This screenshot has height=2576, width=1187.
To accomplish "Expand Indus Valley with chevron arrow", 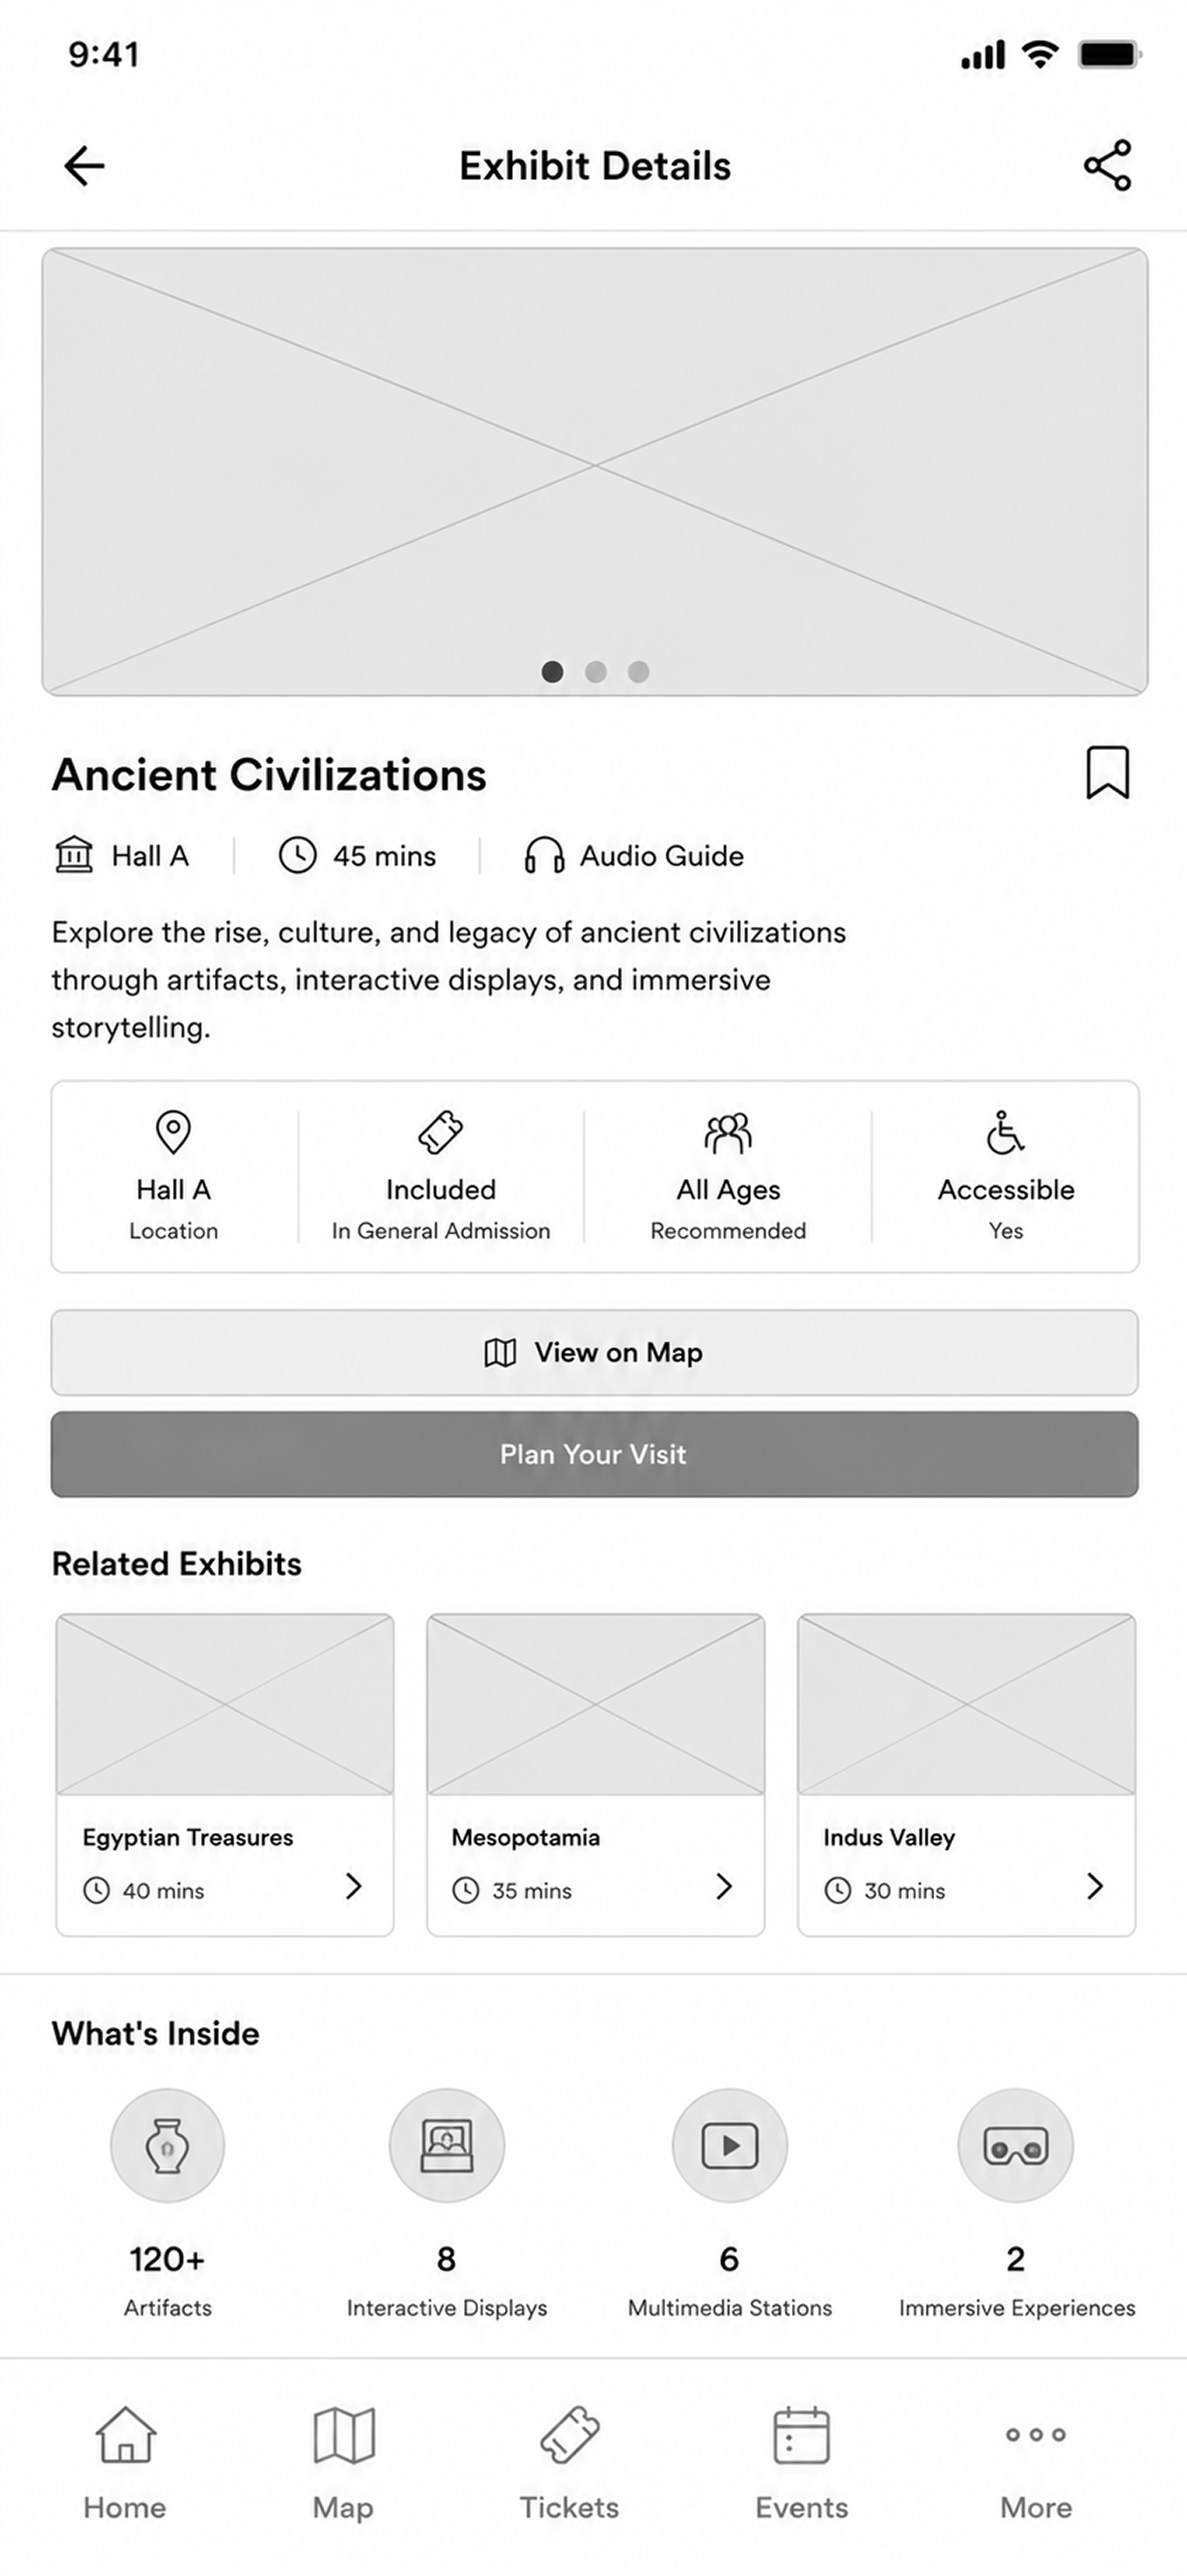I will click(x=1095, y=1887).
